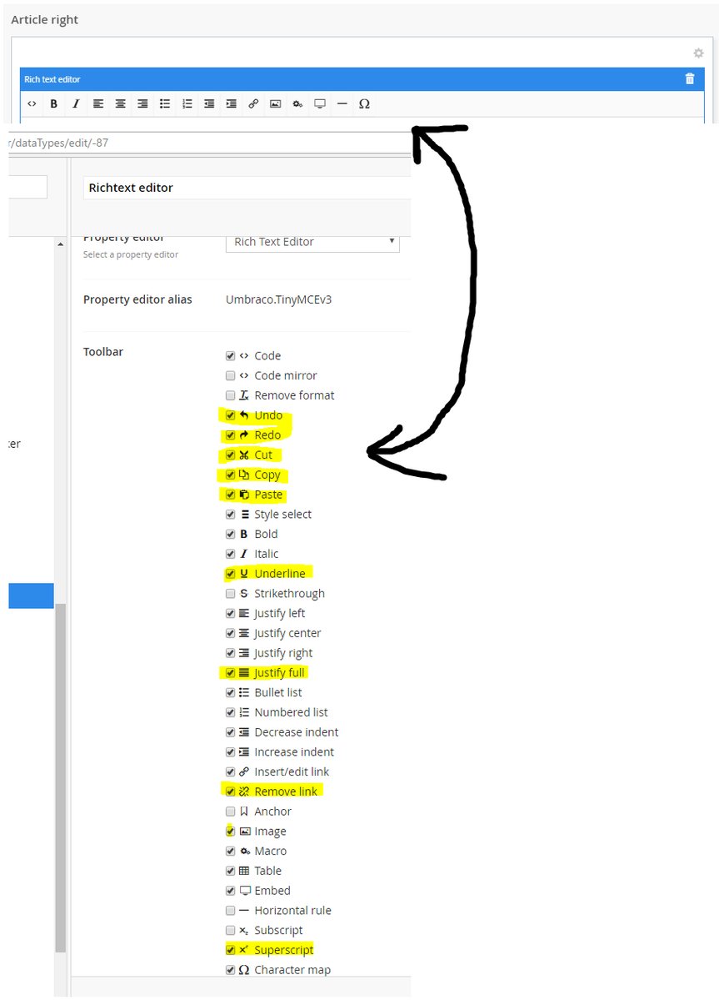
Task: Enable the Strikethrough checkbox
Action: pos(230,594)
